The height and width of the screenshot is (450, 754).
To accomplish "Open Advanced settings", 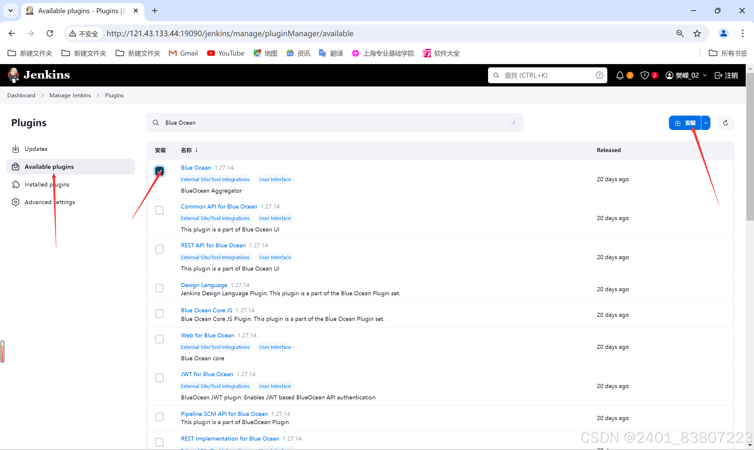I will point(49,202).
